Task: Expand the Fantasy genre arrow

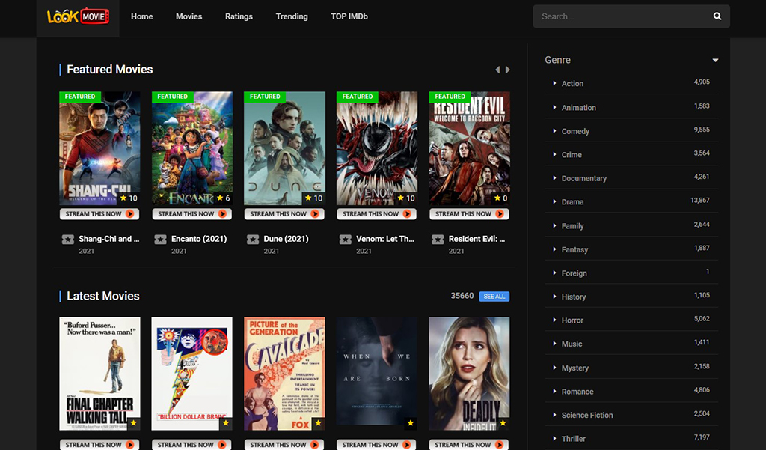Action: (x=554, y=249)
